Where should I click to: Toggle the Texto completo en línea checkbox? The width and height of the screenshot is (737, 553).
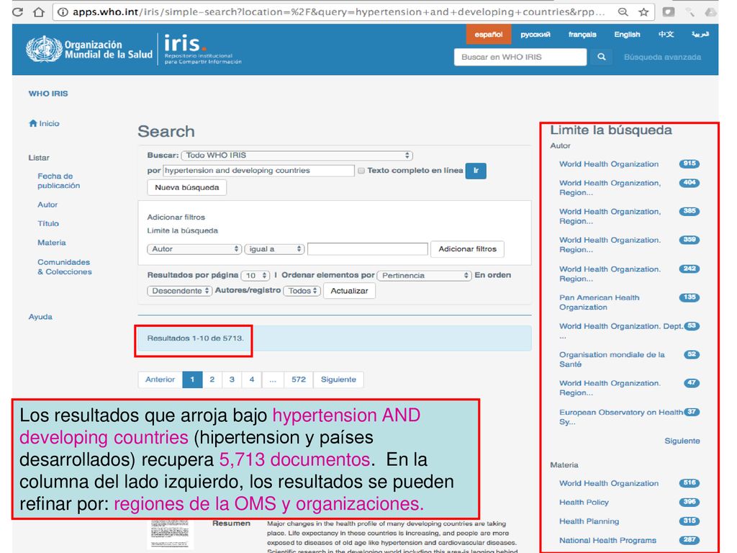(x=361, y=171)
